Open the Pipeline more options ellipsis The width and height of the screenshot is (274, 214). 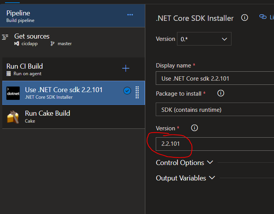click(130, 15)
